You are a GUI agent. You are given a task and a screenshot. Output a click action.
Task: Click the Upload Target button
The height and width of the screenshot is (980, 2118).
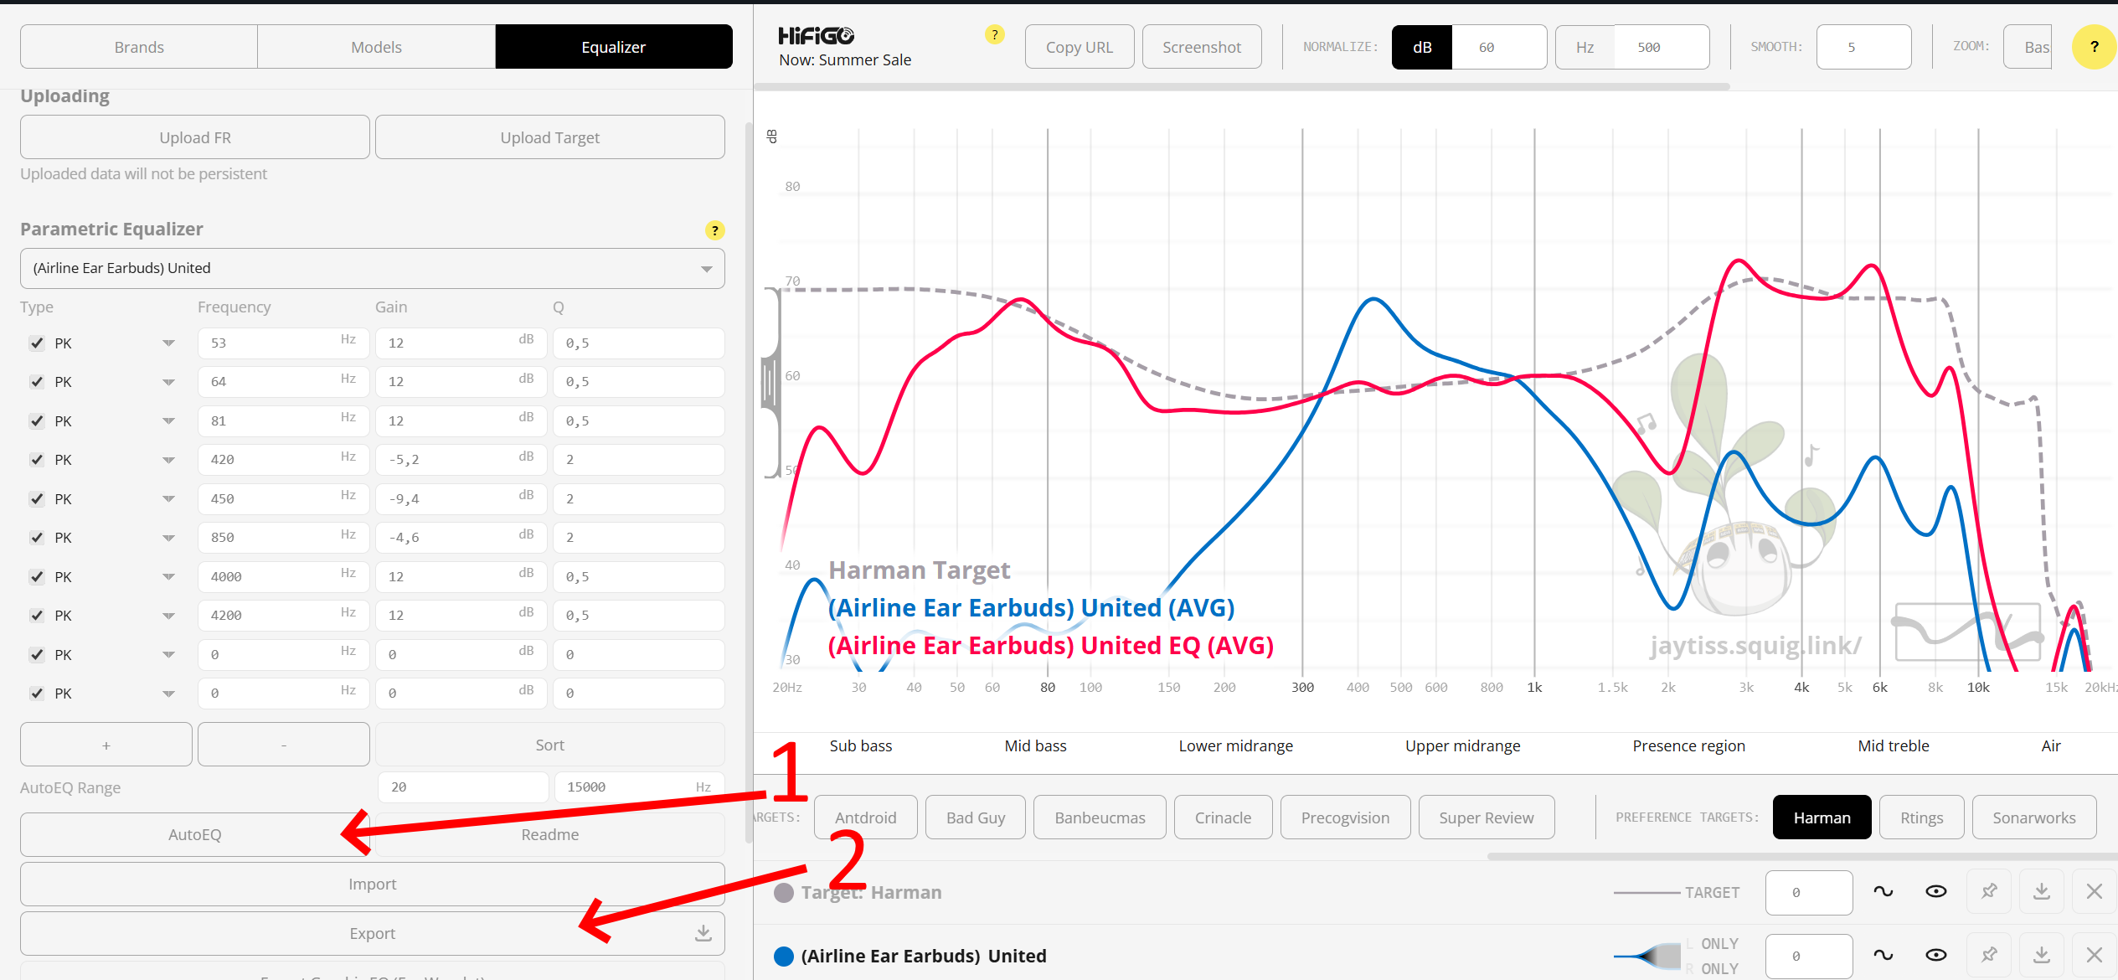pos(550,137)
